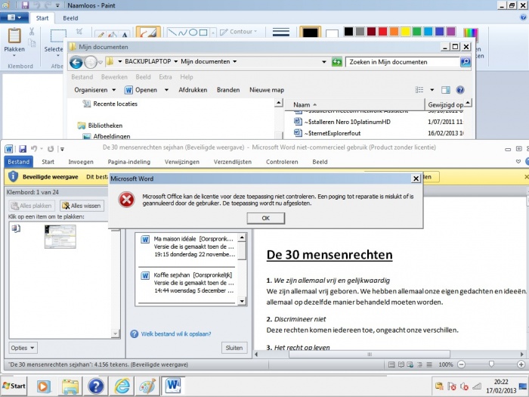Click the Word save icon in quick access
This screenshot has height=397, width=529.
[23, 148]
